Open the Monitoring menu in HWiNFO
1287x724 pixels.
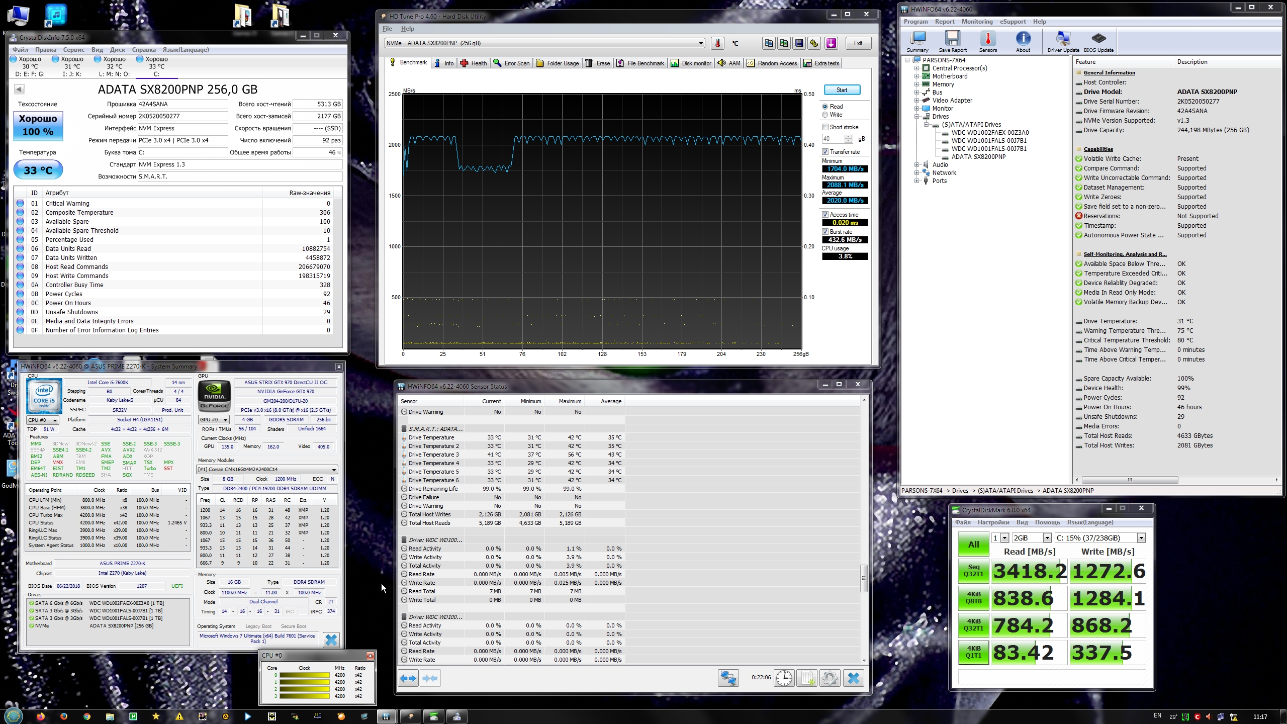coord(976,22)
